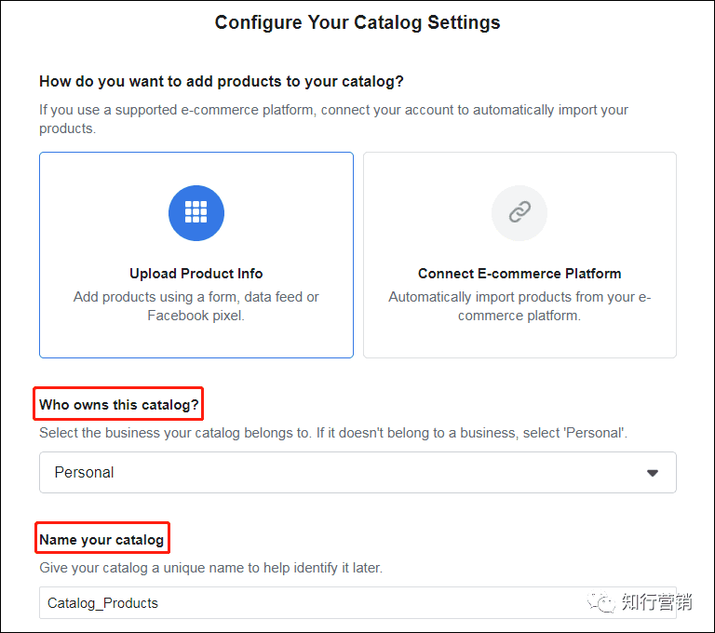Screen dimensions: 715x633
Task: Click 'Give your catalog a unique name' hint
Action: coord(210,568)
